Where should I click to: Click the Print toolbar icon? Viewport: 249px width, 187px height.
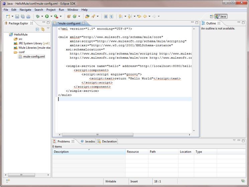point(28,16)
